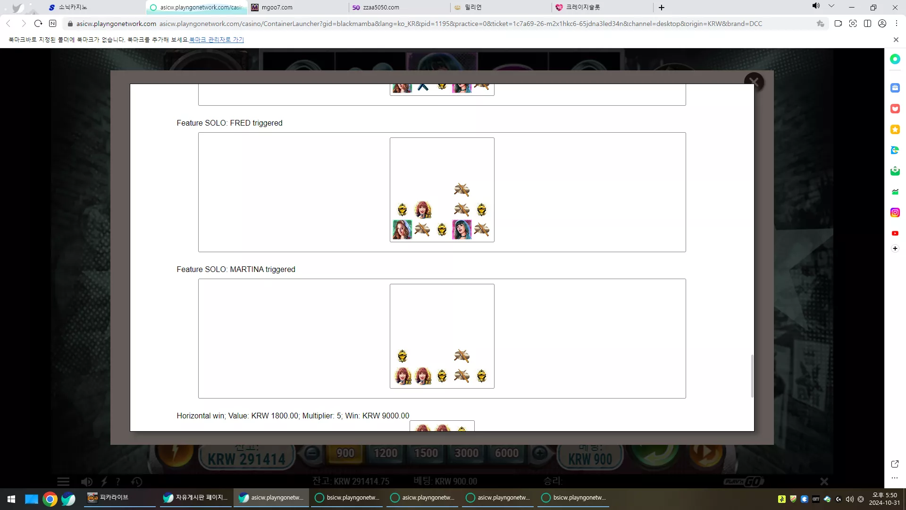Switch to the 크레이지슬롯 tab

(x=603, y=8)
